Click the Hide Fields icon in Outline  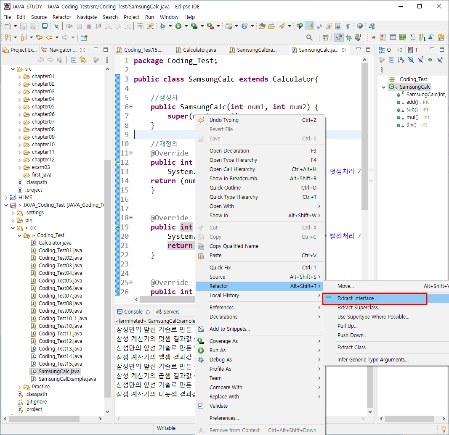tap(411, 60)
